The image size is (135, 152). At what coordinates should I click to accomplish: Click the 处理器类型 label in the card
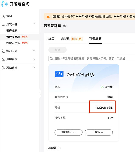click(x=61, y=97)
